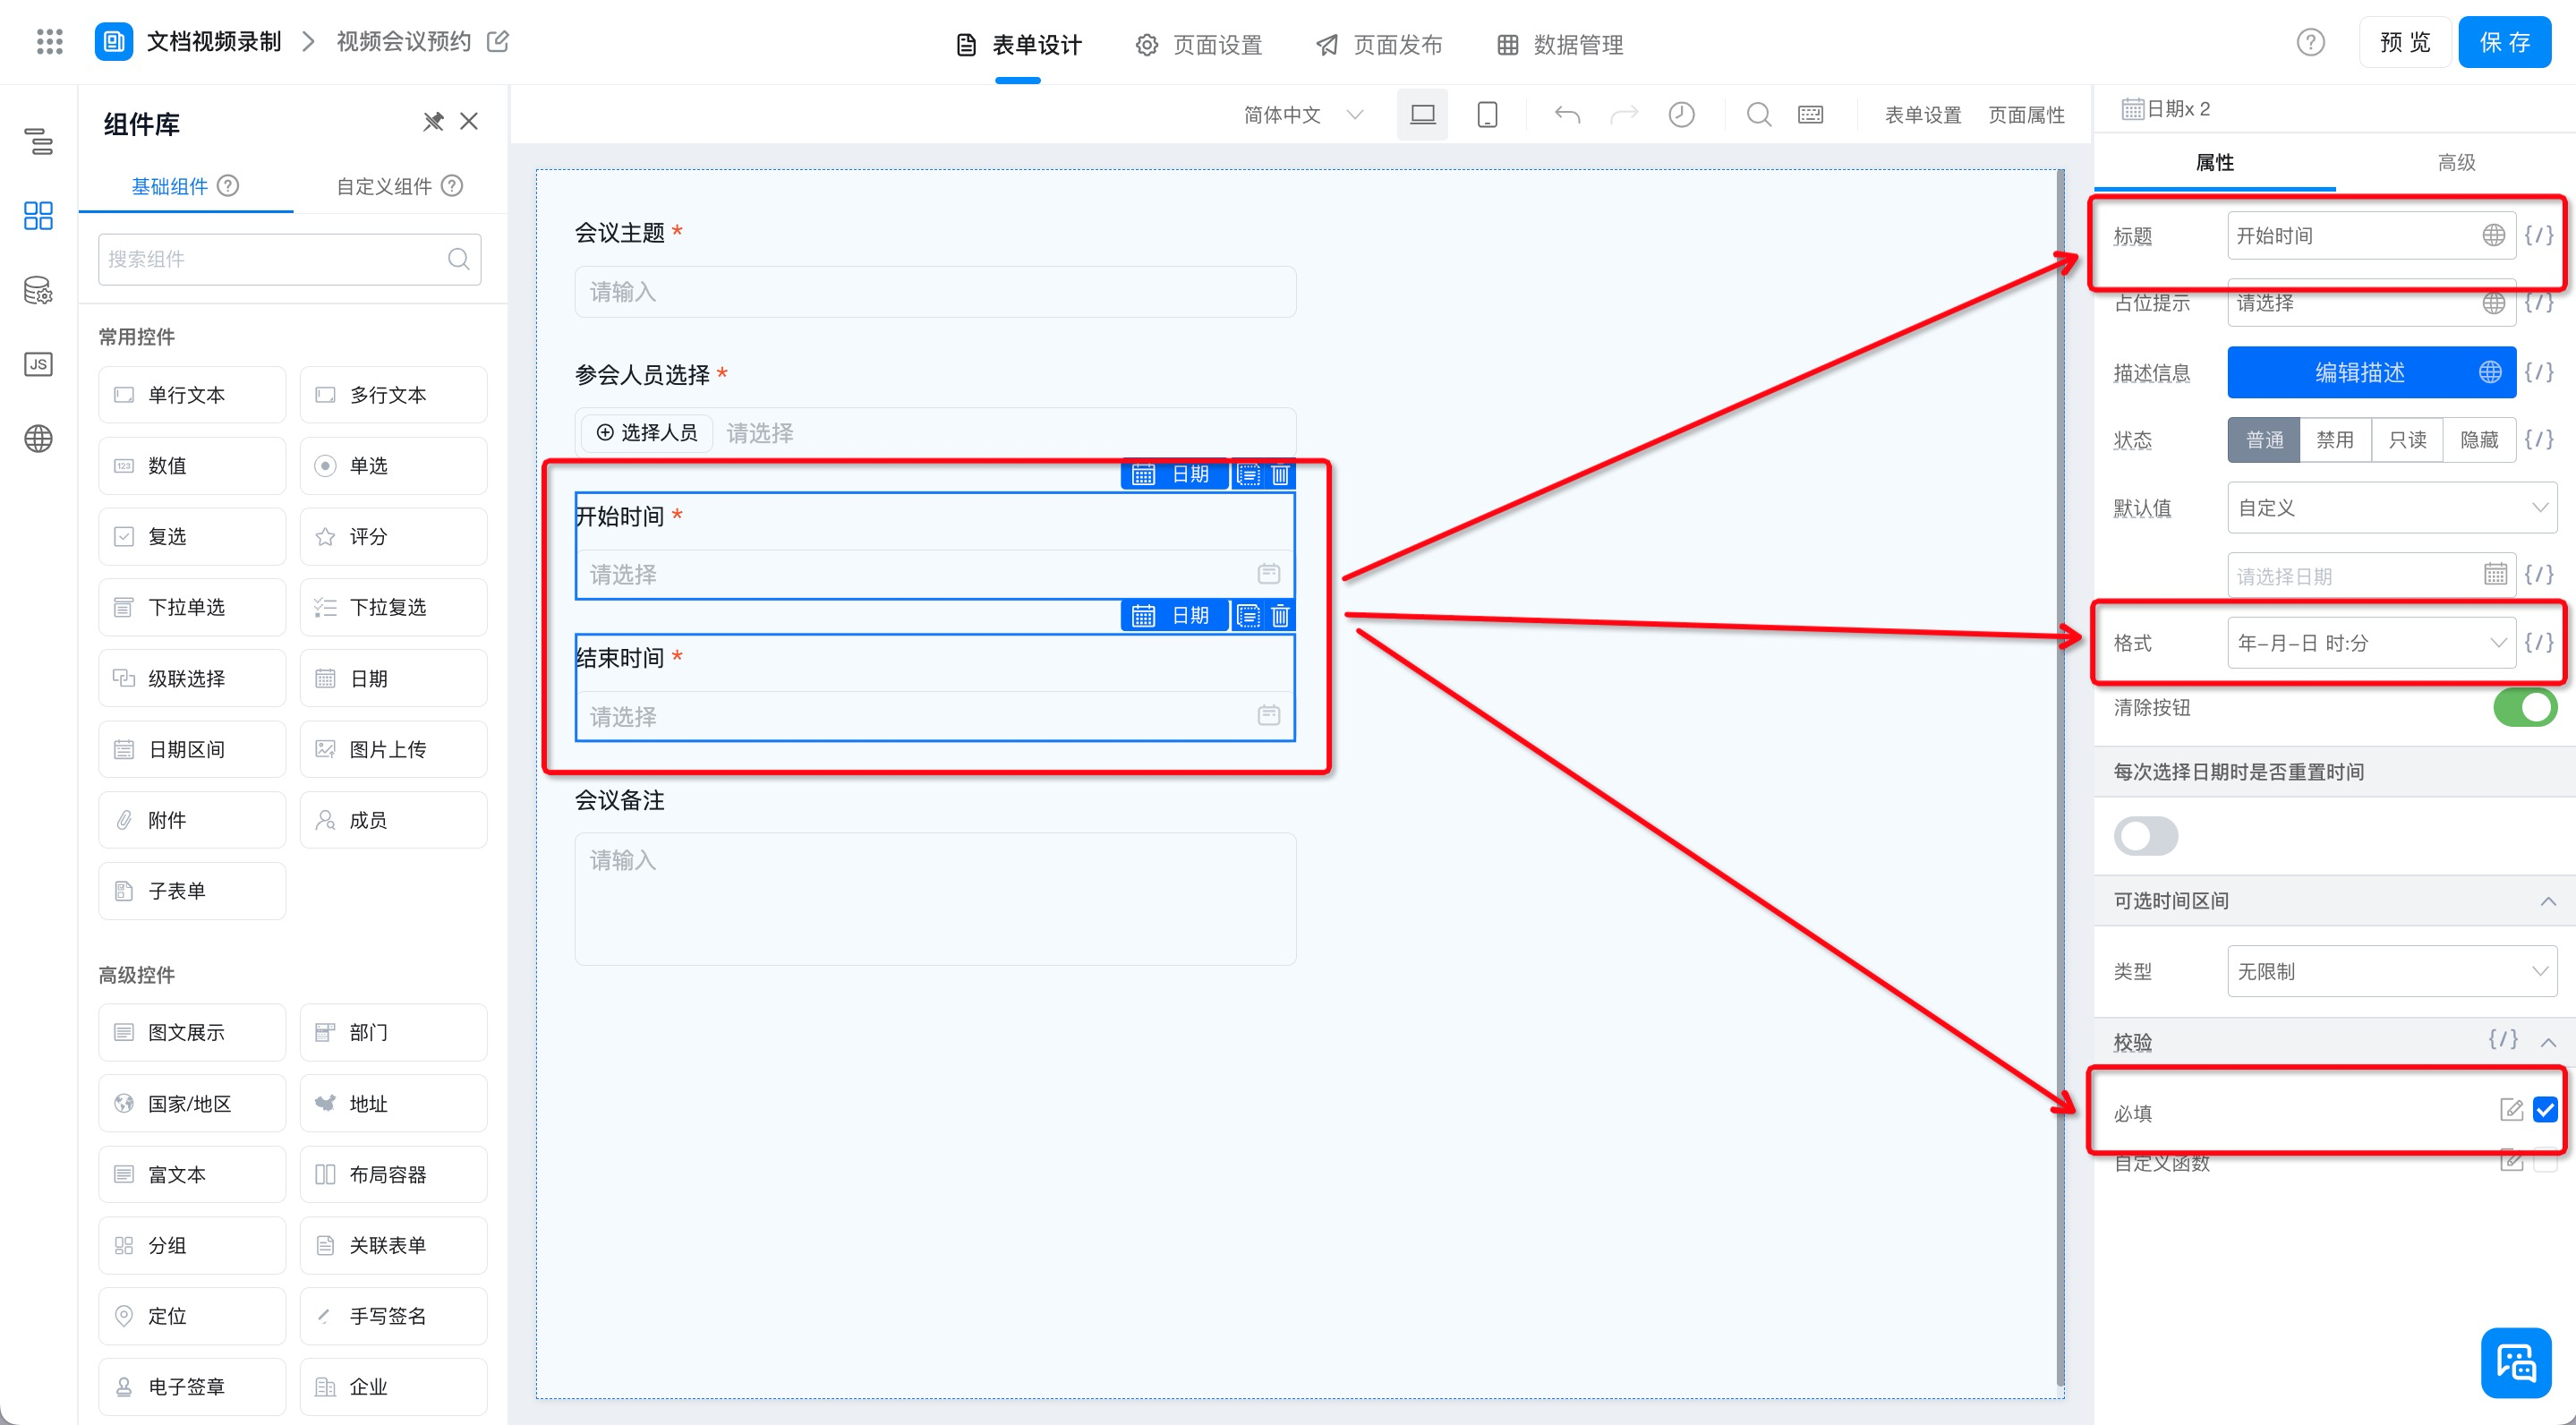Open the globe language icon in left sidebar
The width and height of the screenshot is (2576, 1425).
(38, 438)
